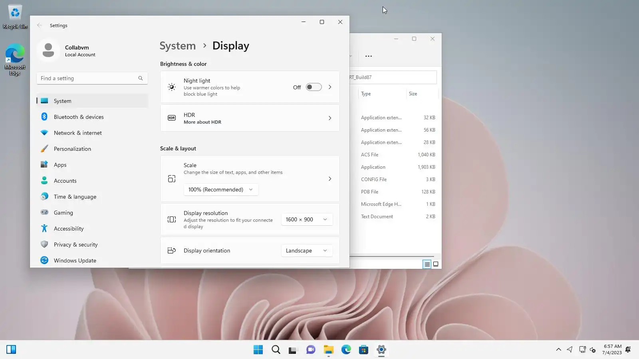Open the 100% (Recommended) scale dropdown
The height and width of the screenshot is (359, 639).
click(221, 189)
